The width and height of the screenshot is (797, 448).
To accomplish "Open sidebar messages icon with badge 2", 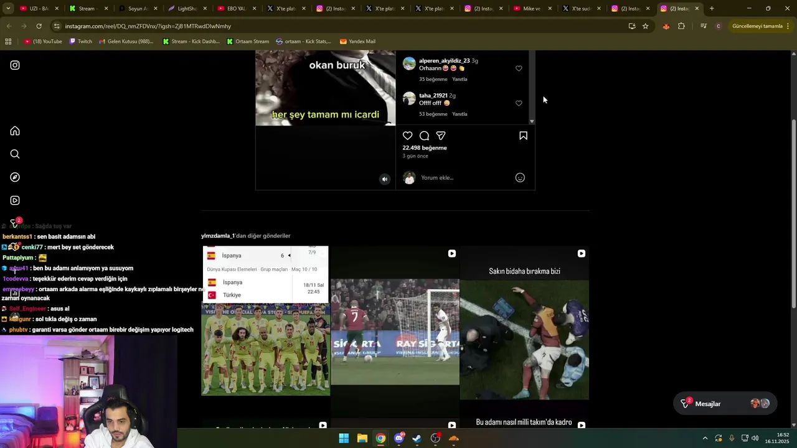I will point(15,223).
